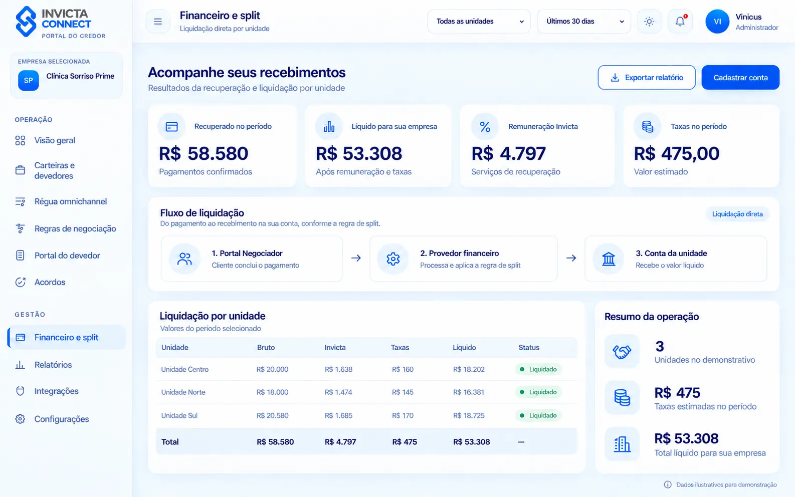
Task: Select Financeiro e split menu item
Action: [x=67, y=337]
